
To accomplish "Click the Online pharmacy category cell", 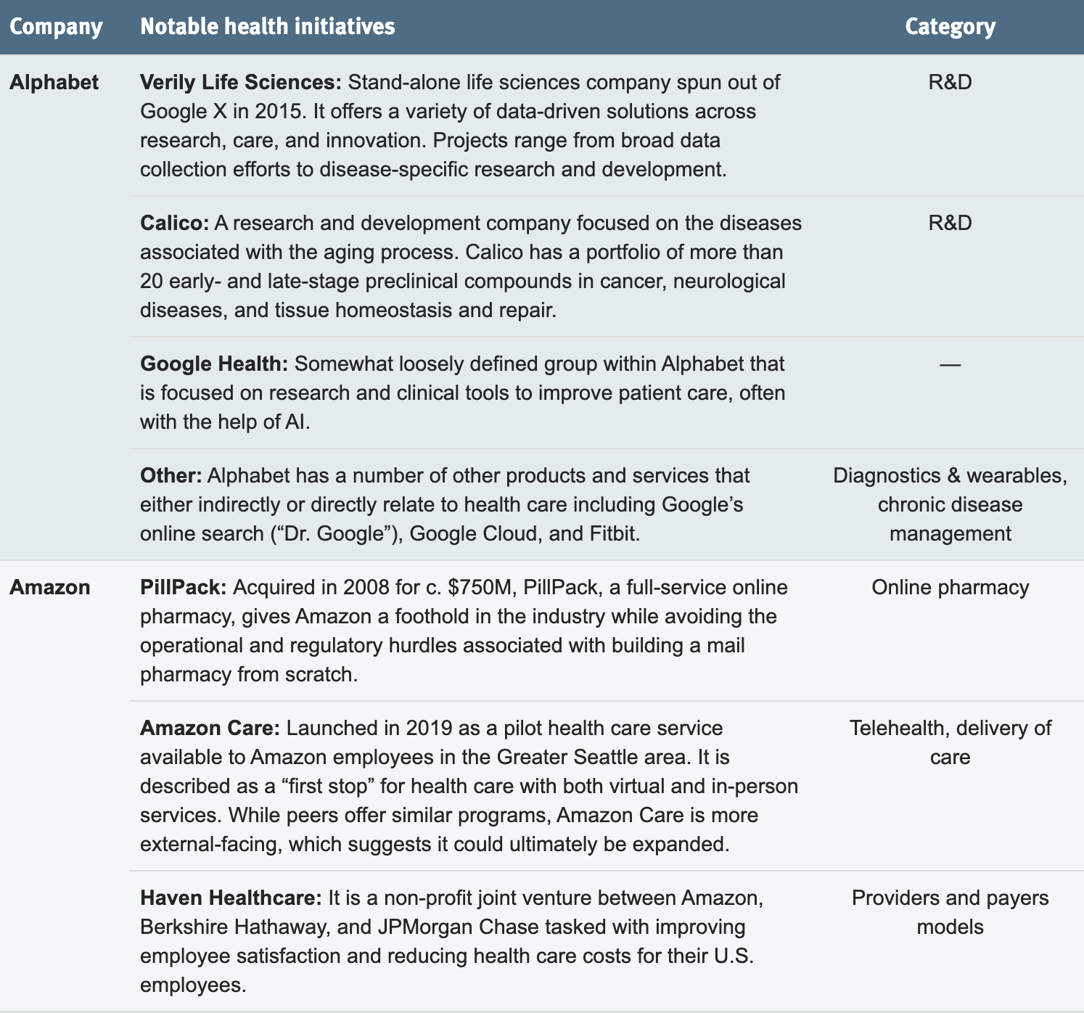I will pyautogui.click(x=950, y=587).
